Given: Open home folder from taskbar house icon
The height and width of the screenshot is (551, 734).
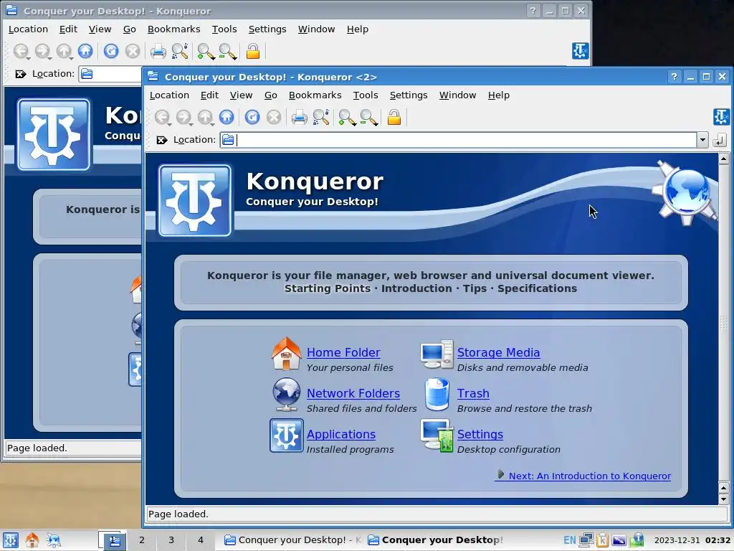Looking at the screenshot, I should click(x=32, y=540).
